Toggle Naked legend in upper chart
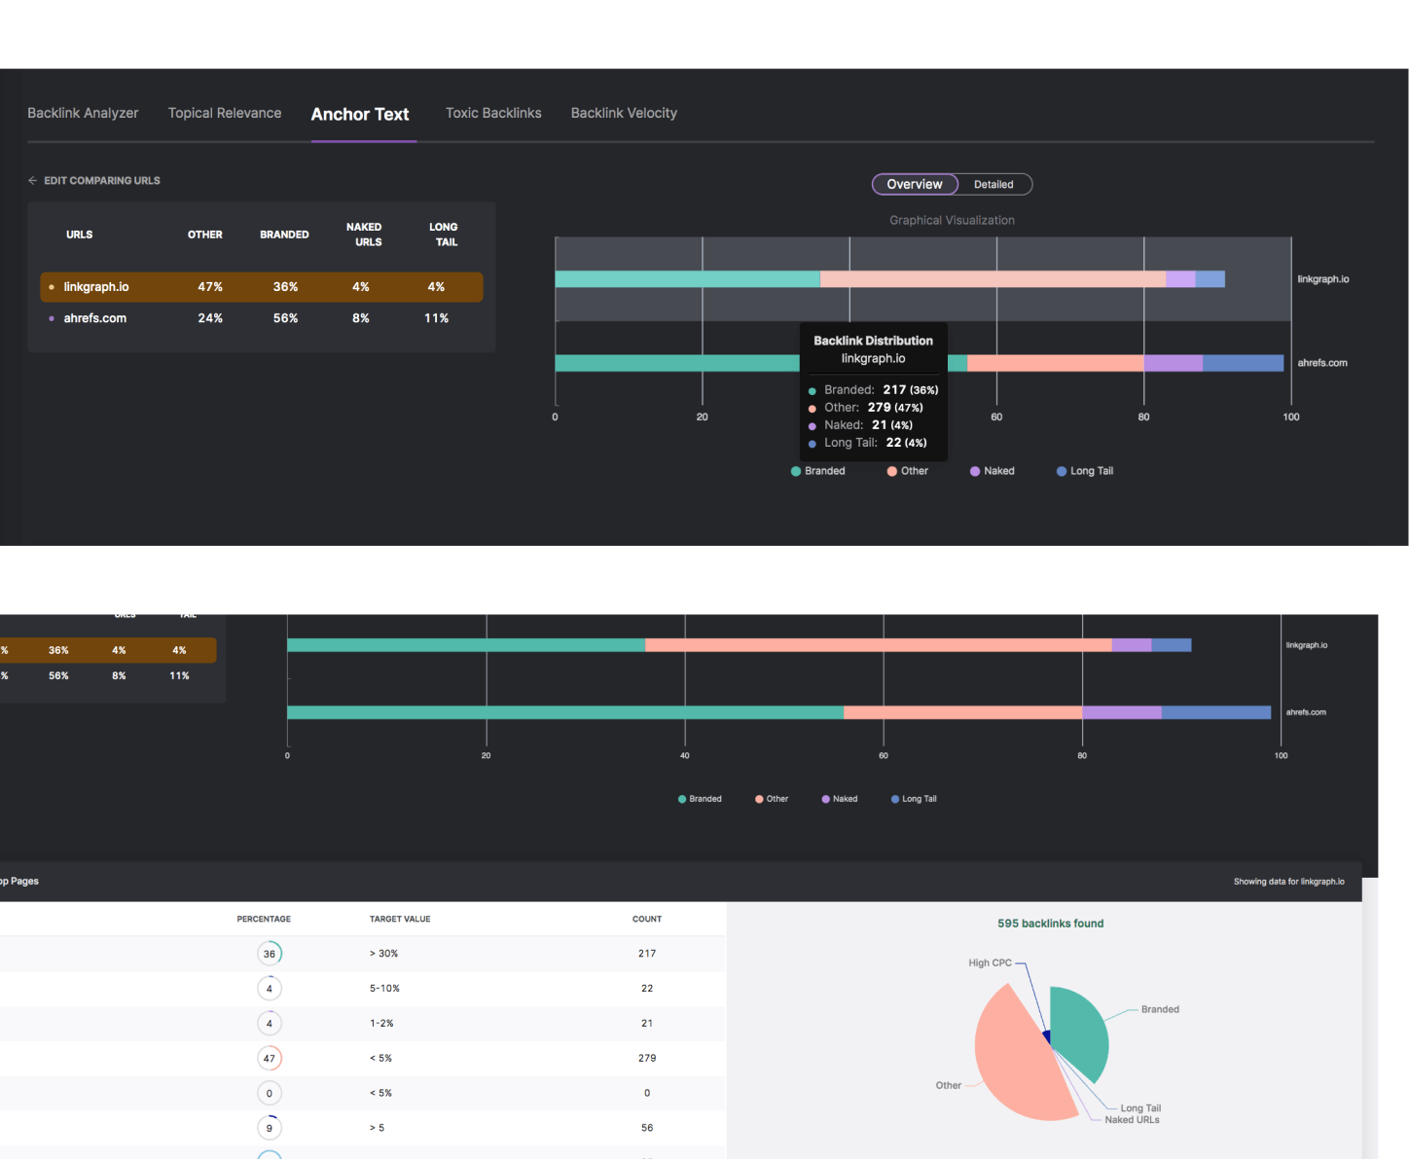The width and height of the screenshot is (1409, 1160). 993,471
